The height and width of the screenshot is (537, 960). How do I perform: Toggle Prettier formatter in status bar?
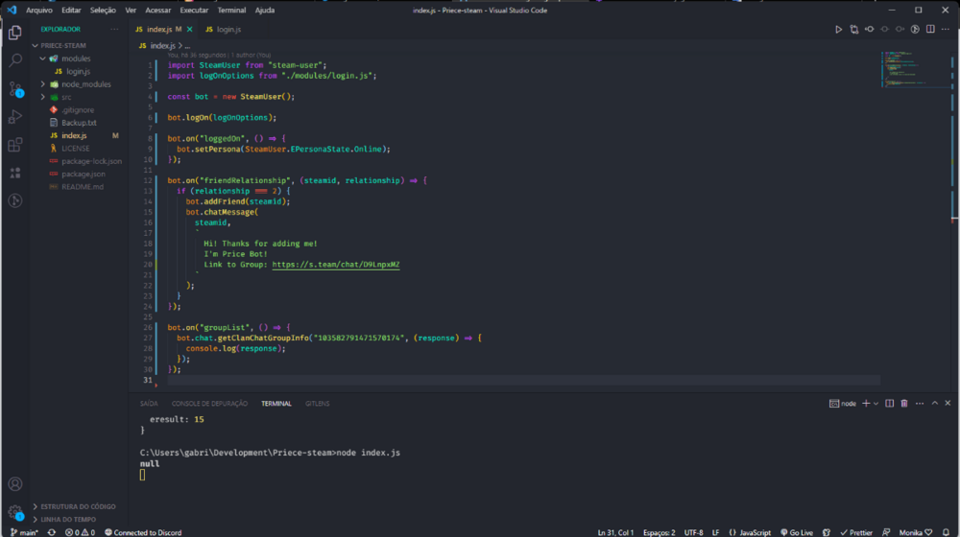tap(856, 532)
